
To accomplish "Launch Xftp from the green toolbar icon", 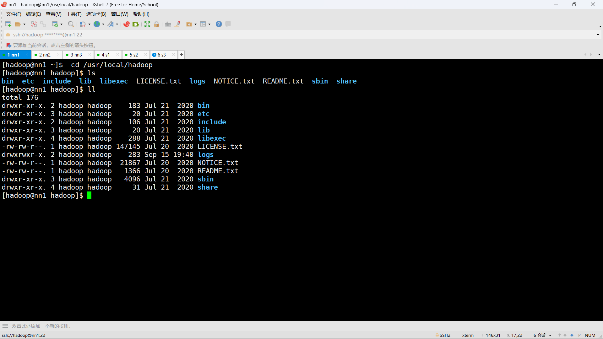I will (x=136, y=24).
